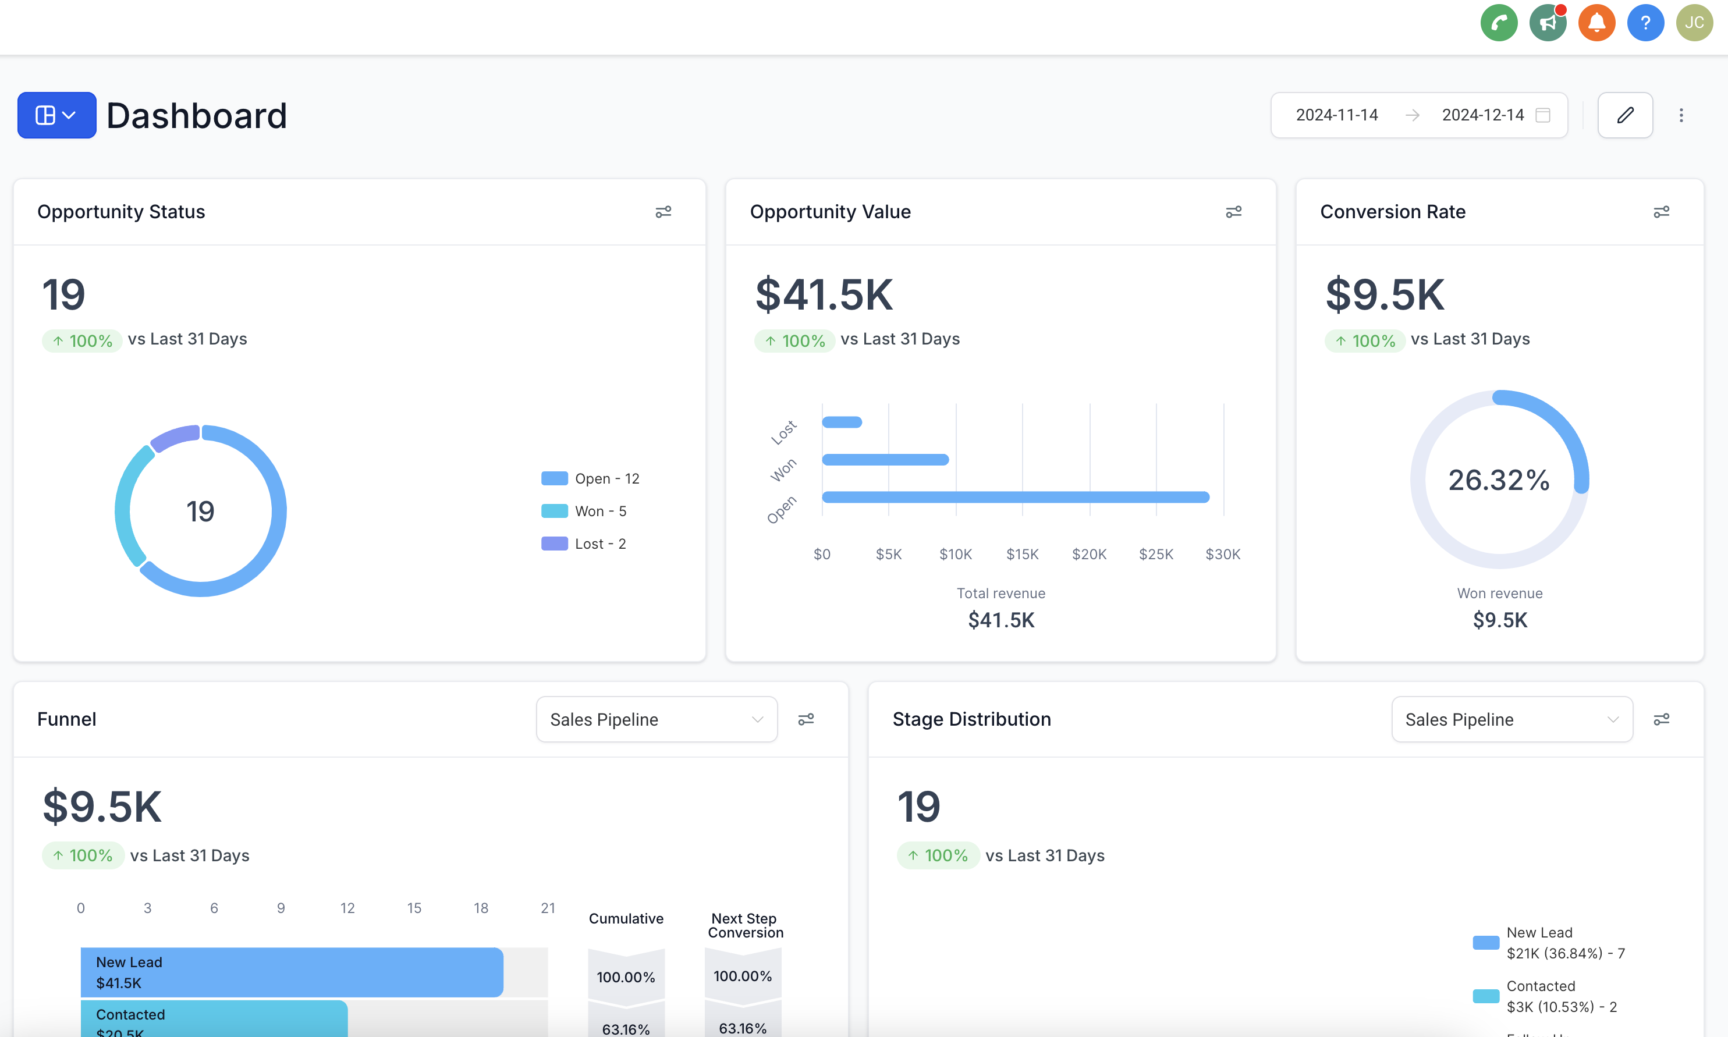
Task: Click the 26.32% conversion rate gauge
Action: (x=1499, y=480)
